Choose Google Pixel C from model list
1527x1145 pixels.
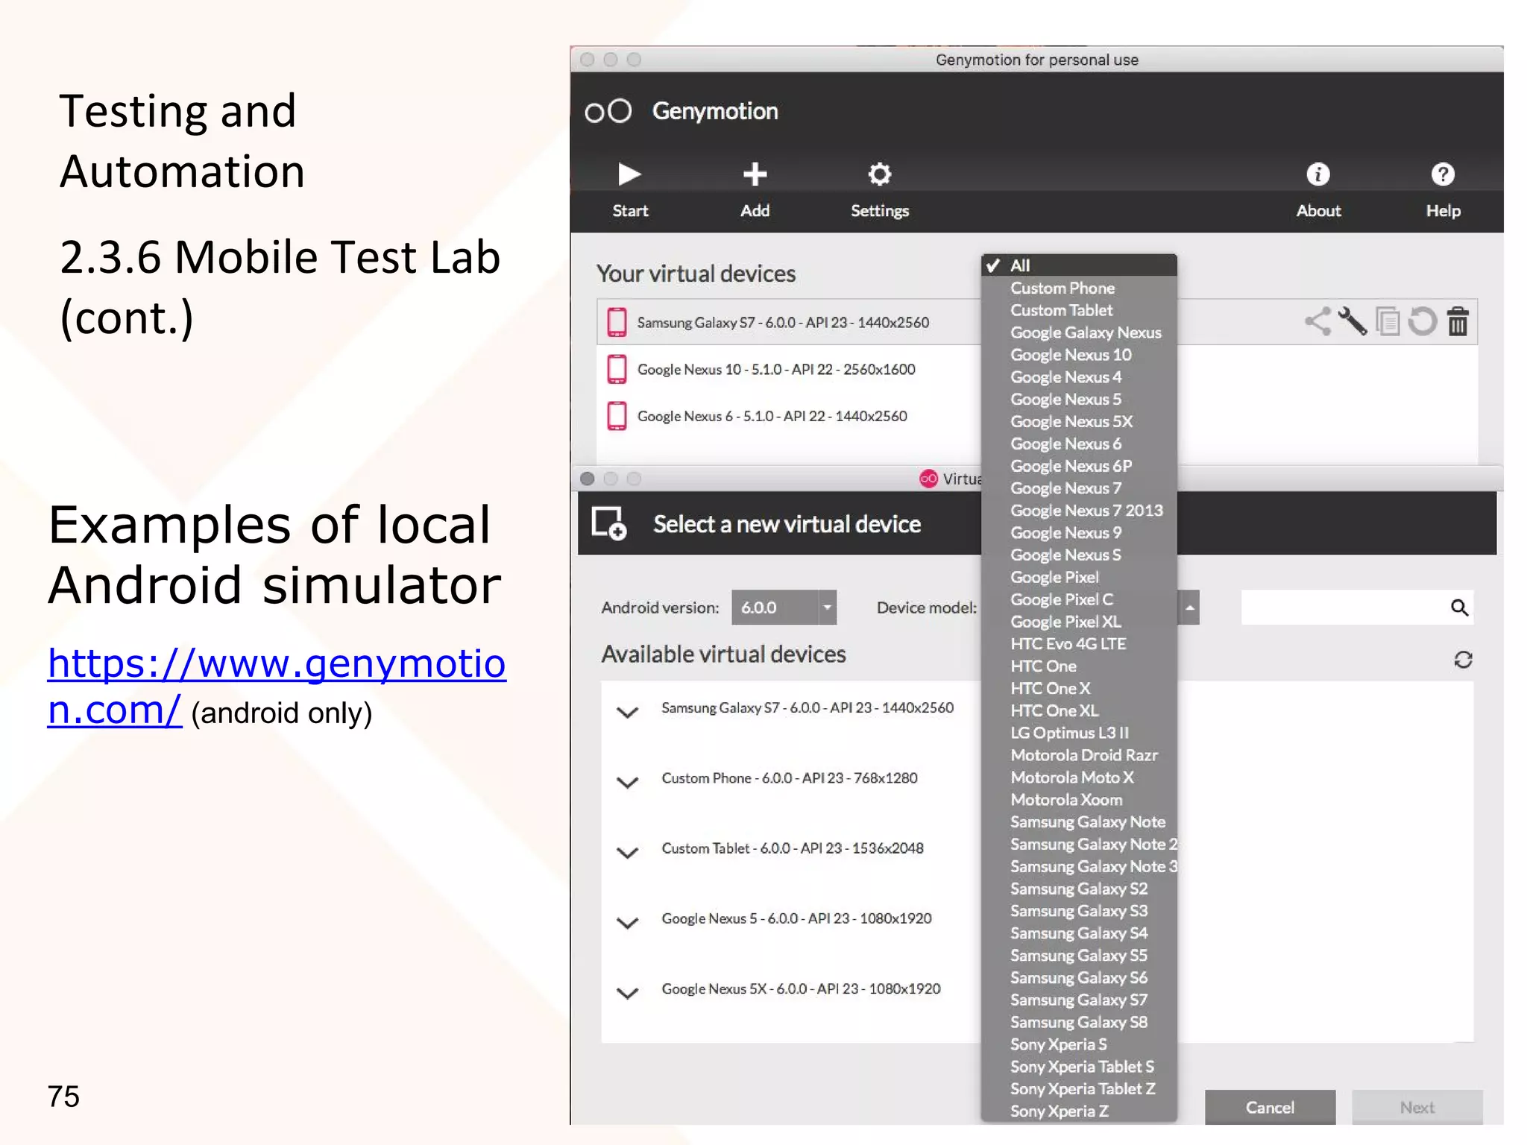point(1079,599)
